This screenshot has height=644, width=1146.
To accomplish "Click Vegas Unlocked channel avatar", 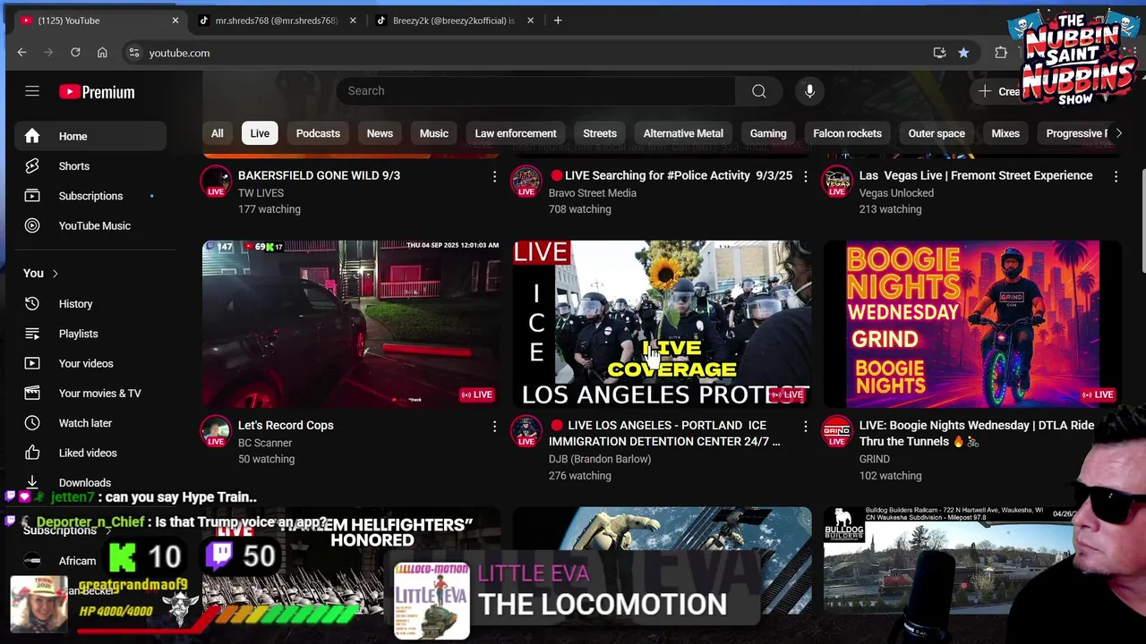I will coord(837,182).
